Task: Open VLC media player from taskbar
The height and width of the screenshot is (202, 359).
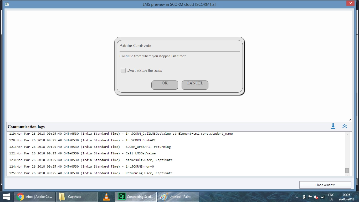Action: point(106,197)
